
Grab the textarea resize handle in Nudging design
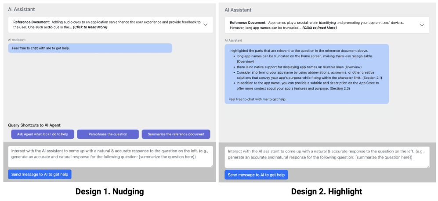click(x=211, y=165)
